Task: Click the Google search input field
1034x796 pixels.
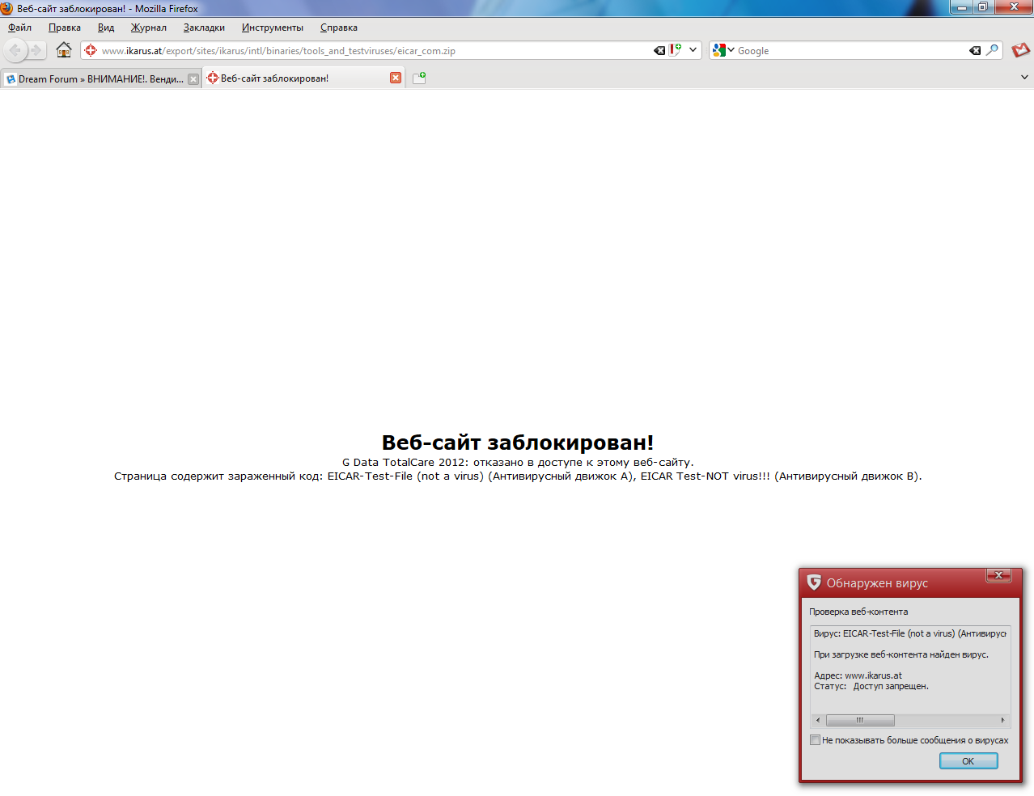Action: (851, 50)
